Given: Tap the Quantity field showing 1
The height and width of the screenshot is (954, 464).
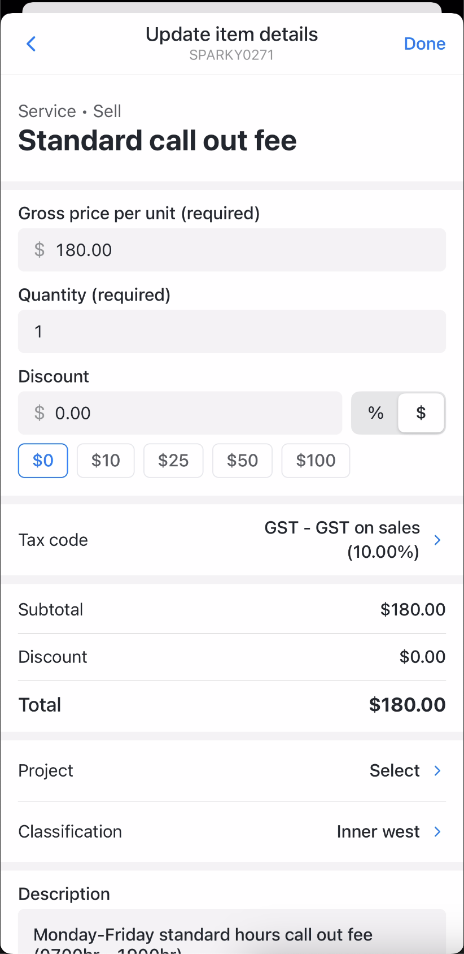Looking at the screenshot, I should coord(231,331).
